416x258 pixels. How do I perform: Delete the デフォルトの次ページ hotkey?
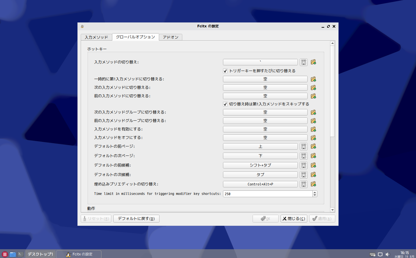point(303,156)
